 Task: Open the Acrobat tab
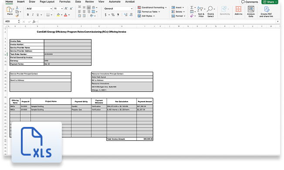tap(130, 2)
